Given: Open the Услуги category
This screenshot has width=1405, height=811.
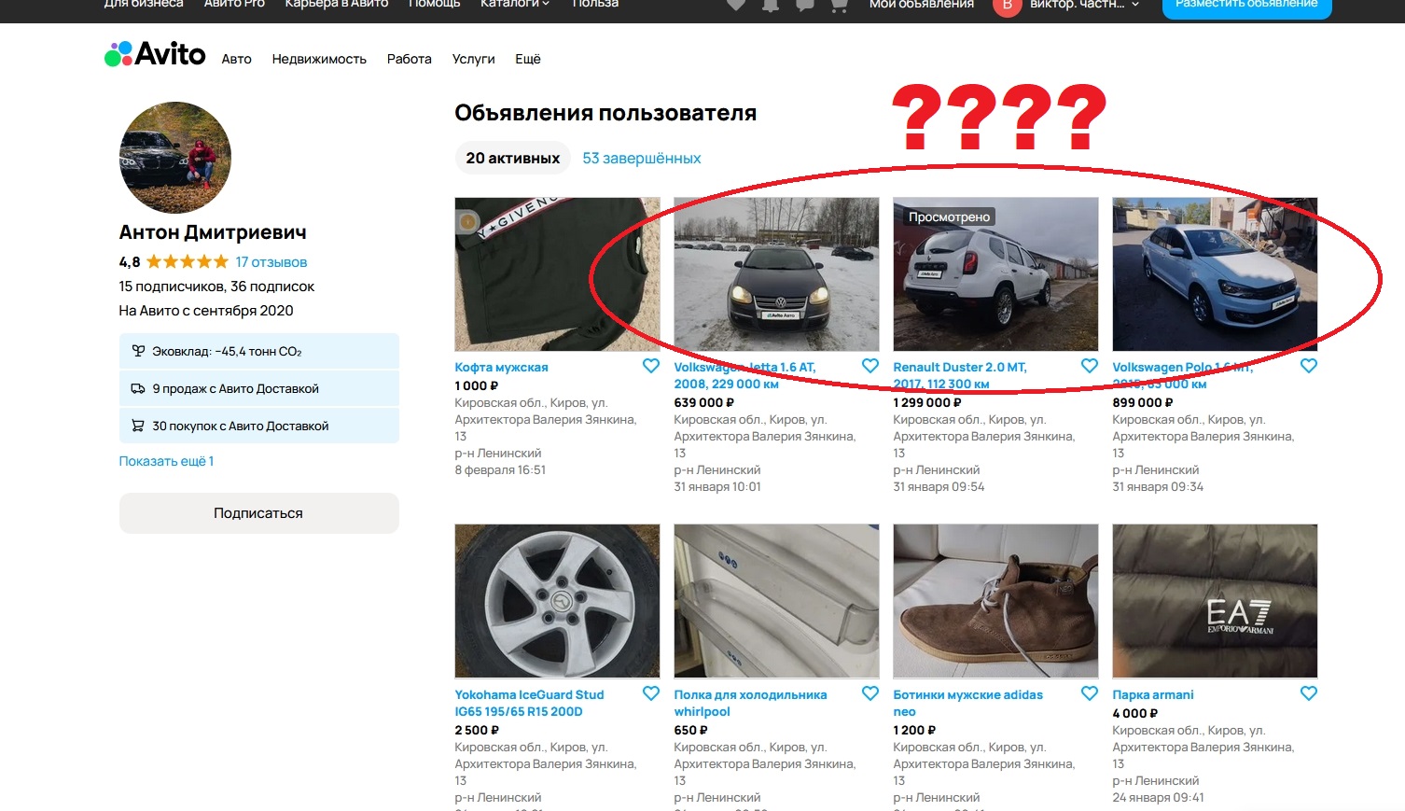Looking at the screenshot, I should pos(474,59).
